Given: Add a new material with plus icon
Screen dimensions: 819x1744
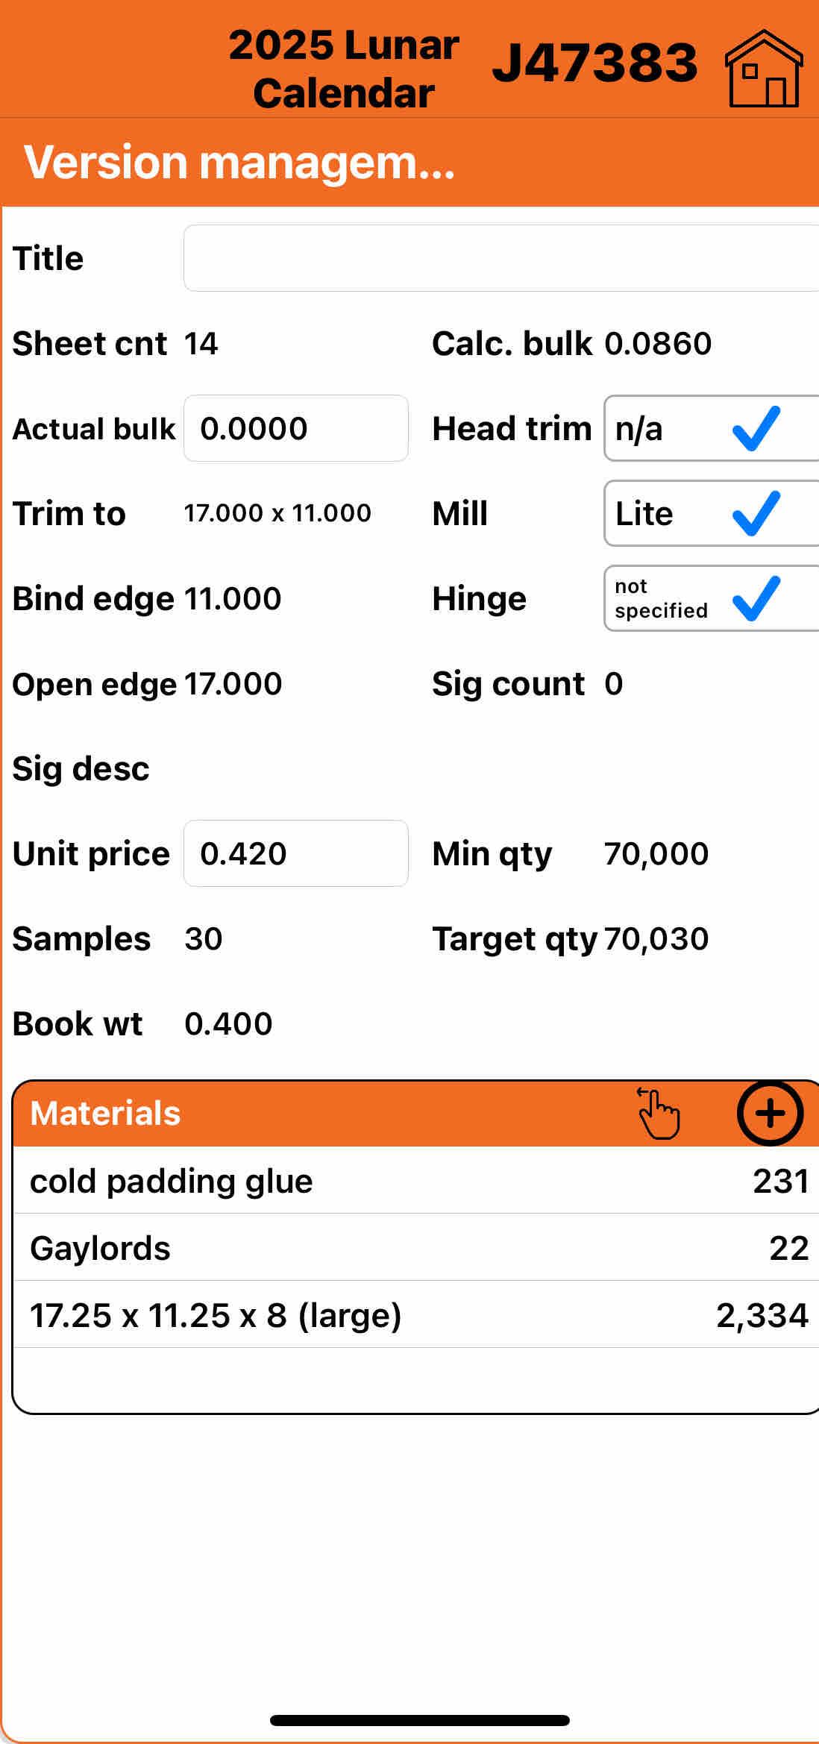Looking at the screenshot, I should coord(770,1113).
